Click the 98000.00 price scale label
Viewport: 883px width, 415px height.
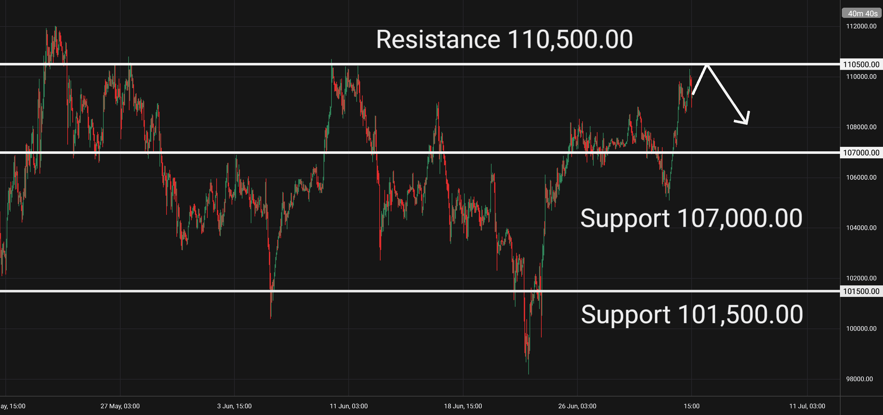pos(859,379)
